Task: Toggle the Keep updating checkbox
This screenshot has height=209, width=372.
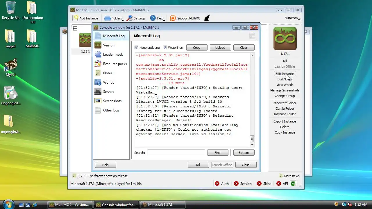Action: [x=137, y=48]
